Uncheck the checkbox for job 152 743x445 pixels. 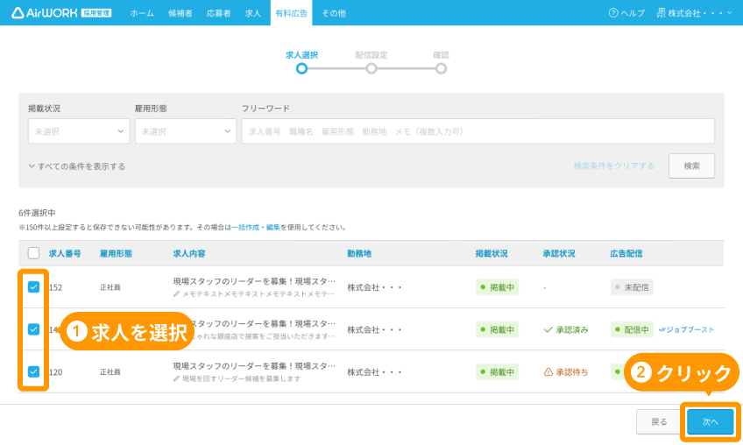point(33,286)
